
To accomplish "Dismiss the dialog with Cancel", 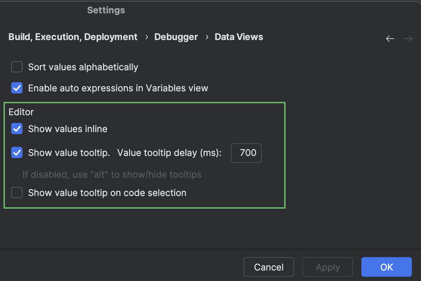I will point(268,267).
